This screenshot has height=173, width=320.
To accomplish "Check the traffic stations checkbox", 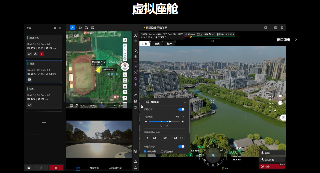I will pos(162,151).
